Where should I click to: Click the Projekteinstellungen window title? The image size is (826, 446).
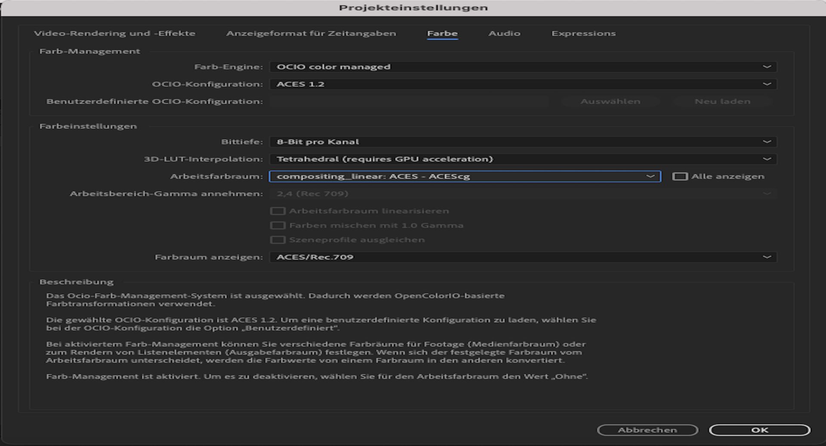(x=413, y=8)
